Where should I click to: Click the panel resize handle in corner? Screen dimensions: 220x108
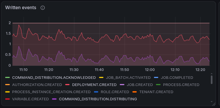(x=214, y=104)
